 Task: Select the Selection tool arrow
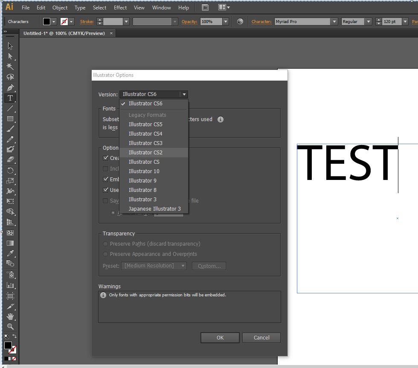[x=10, y=46]
